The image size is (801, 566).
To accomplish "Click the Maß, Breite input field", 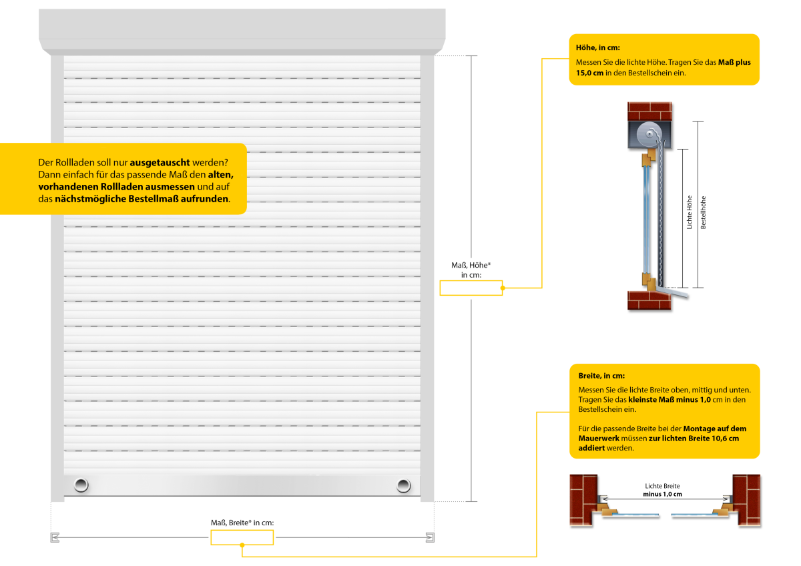I will pos(242,537).
